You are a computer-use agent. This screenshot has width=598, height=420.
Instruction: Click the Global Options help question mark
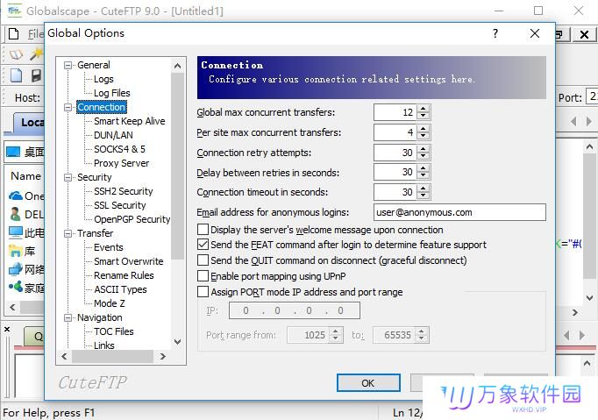[495, 33]
